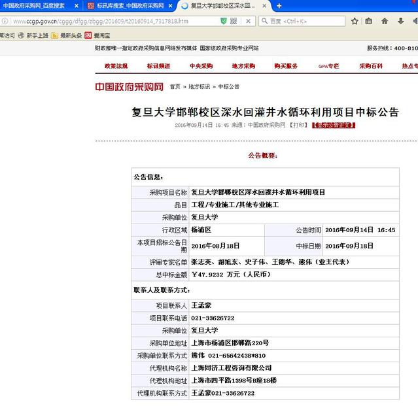Select the 复旦大学邯郸校区深水回 tab
This screenshot has height=406, width=418.
point(224,6)
